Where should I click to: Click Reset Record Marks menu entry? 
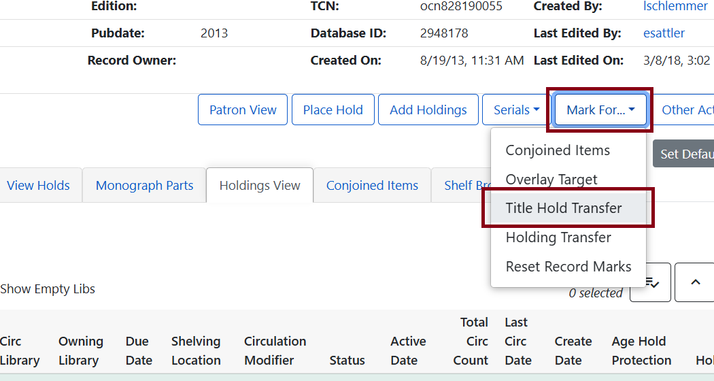tap(568, 267)
